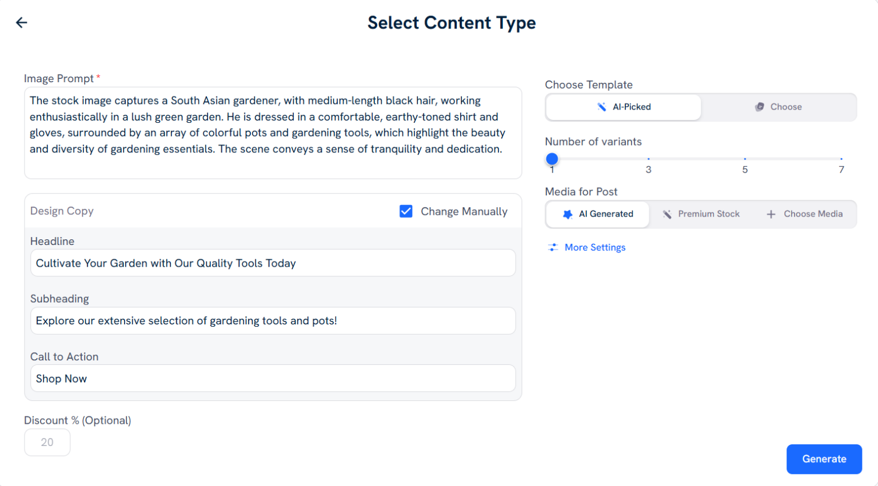Click the Choose Media plus icon
The width and height of the screenshot is (878, 486).
tap(771, 214)
